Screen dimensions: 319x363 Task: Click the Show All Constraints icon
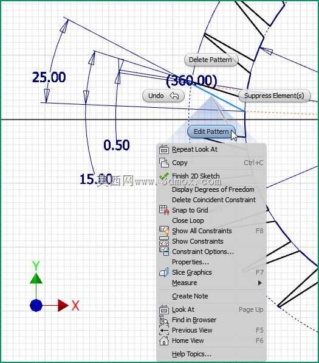pyautogui.click(x=164, y=231)
